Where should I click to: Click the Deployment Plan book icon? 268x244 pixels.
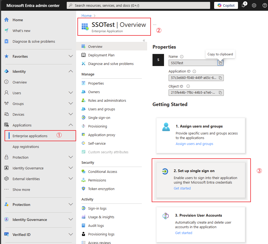click(x=83, y=55)
